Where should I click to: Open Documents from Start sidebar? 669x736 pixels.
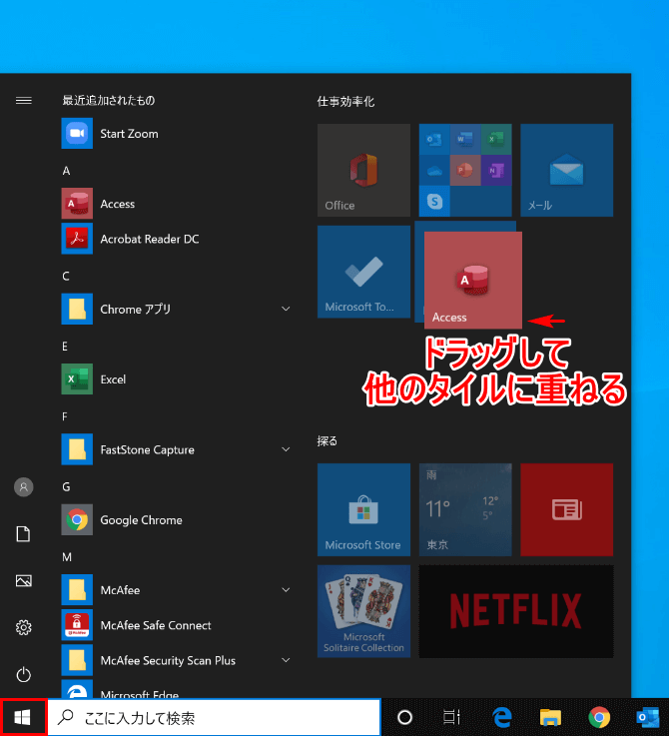pos(24,534)
